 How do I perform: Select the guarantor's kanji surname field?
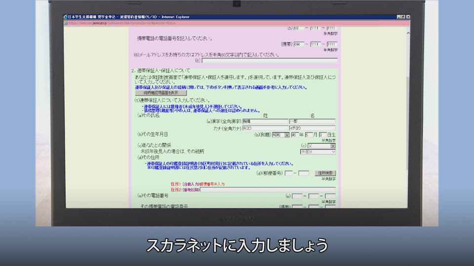pyautogui.click(x=265, y=121)
